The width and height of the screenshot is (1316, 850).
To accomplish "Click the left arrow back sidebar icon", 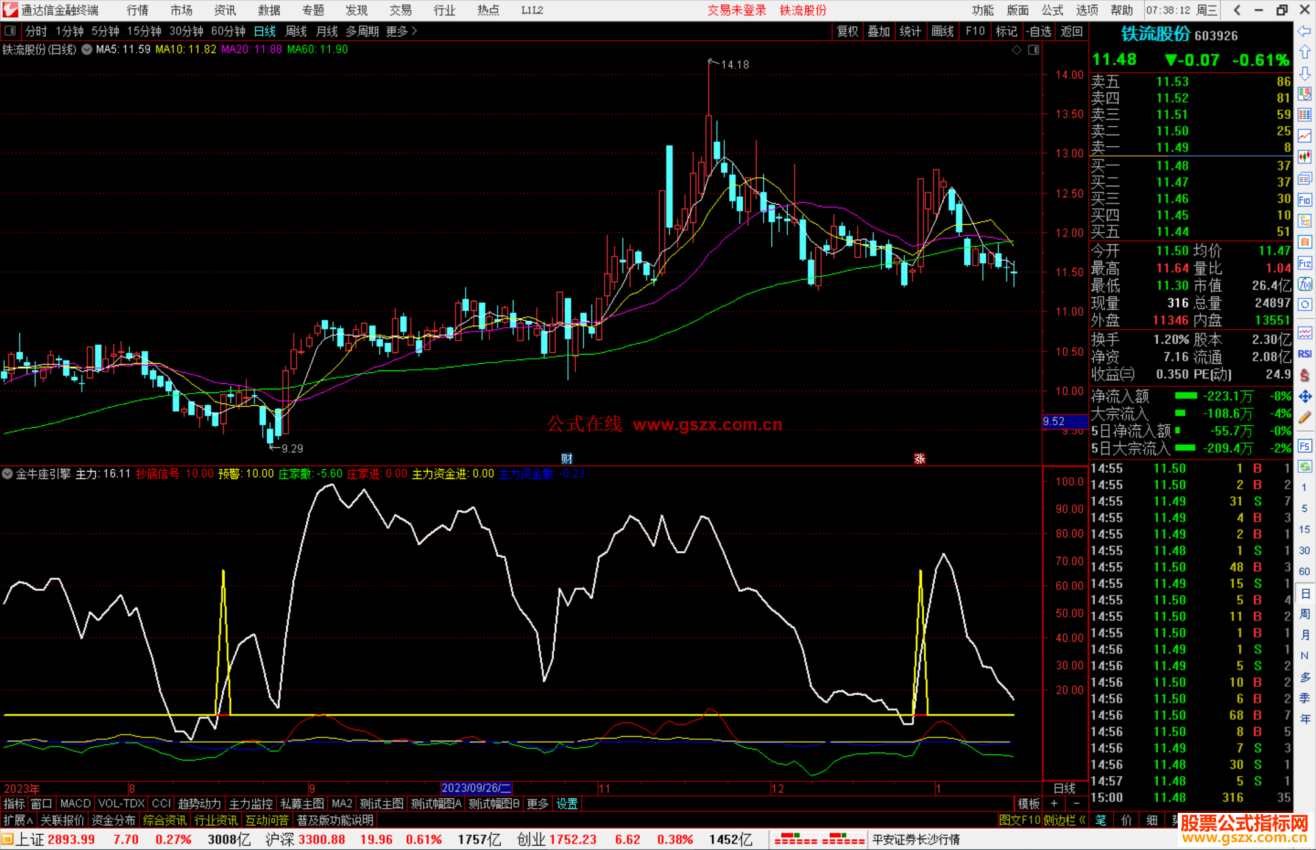I will click(1304, 31).
